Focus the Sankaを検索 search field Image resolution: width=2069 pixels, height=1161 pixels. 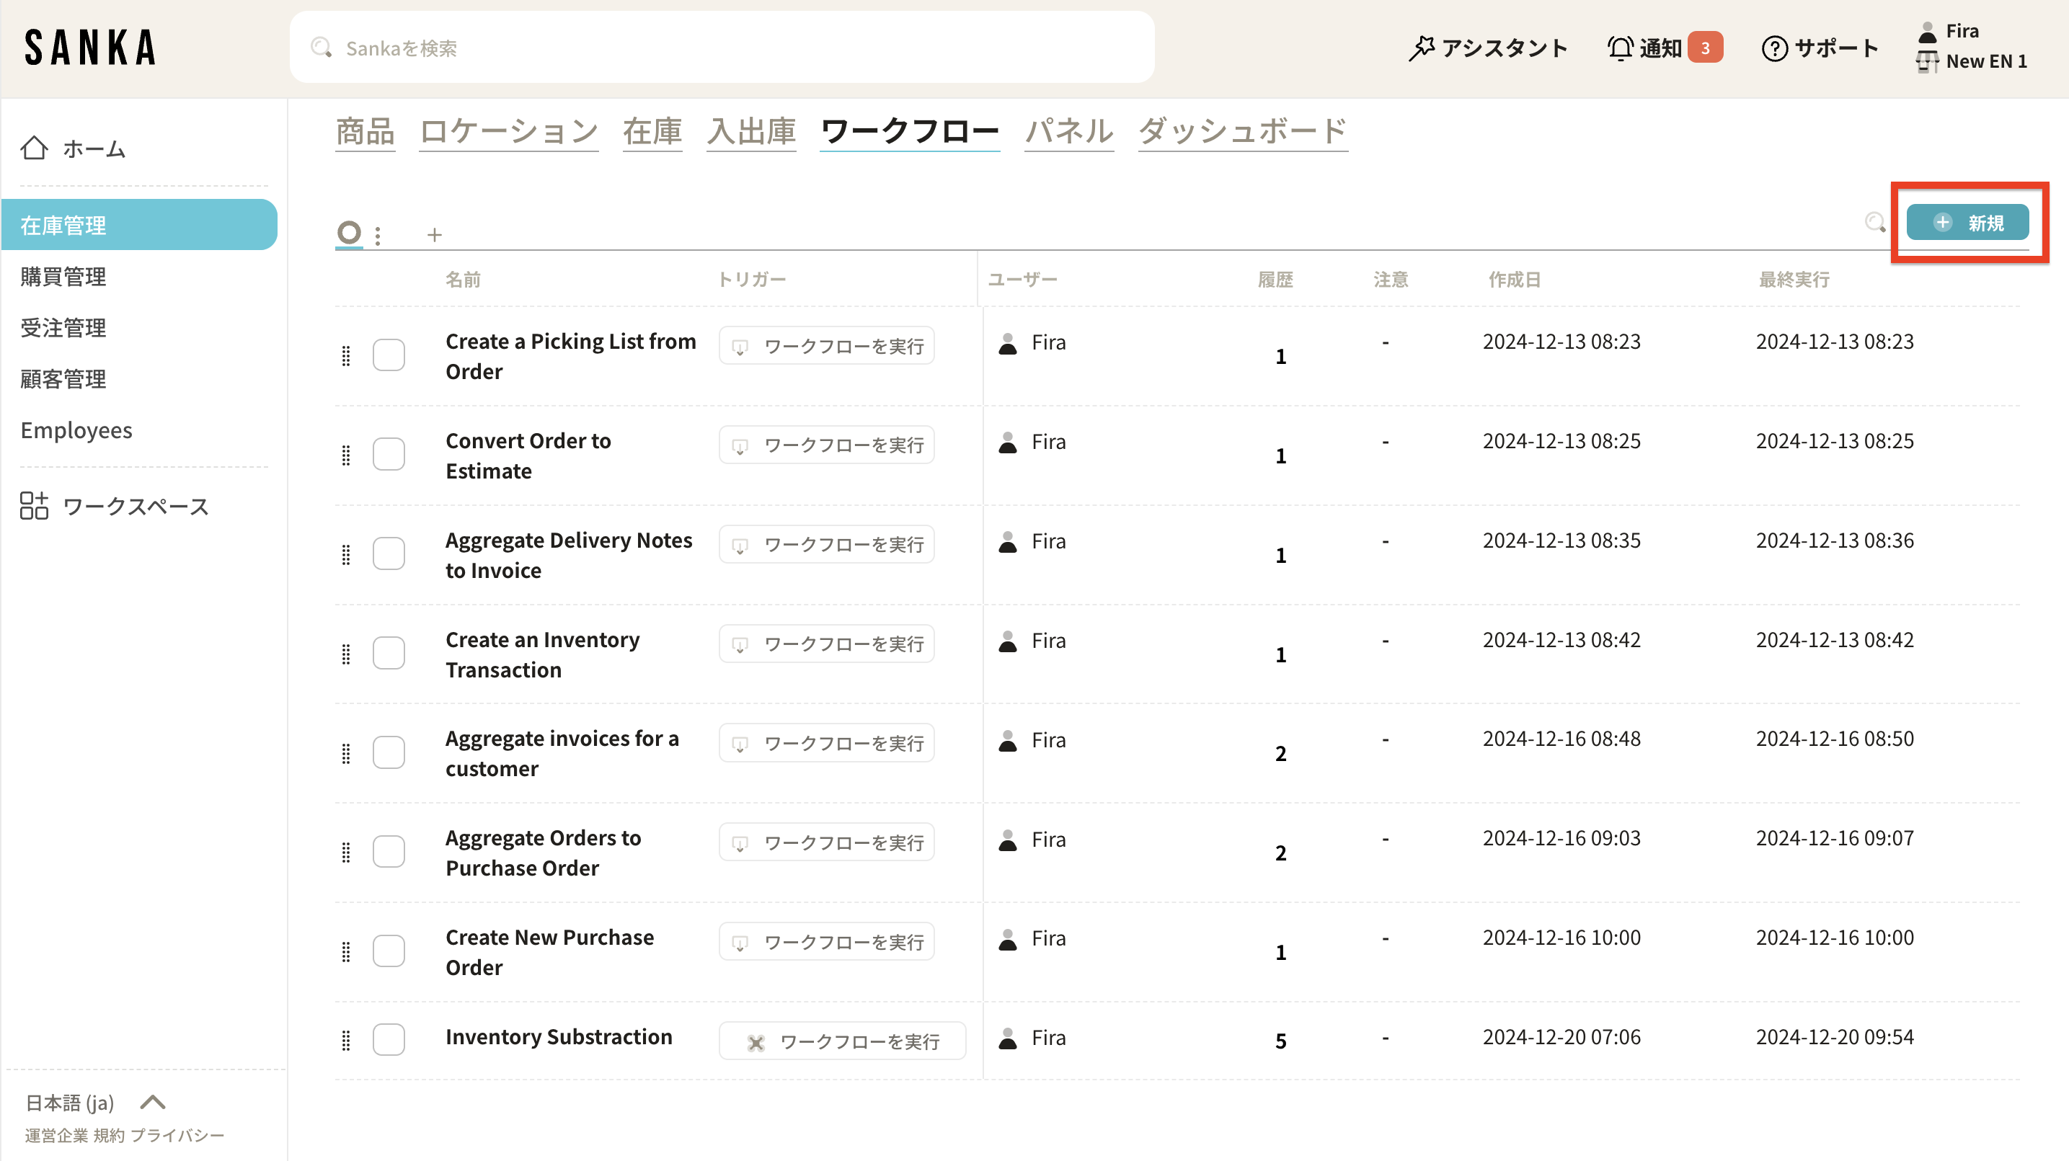721,48
